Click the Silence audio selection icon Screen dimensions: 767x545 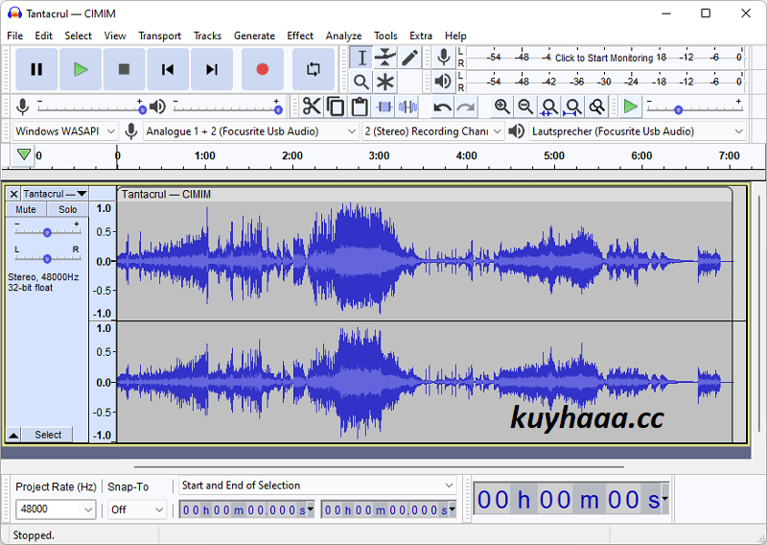[x=408, y=107]
